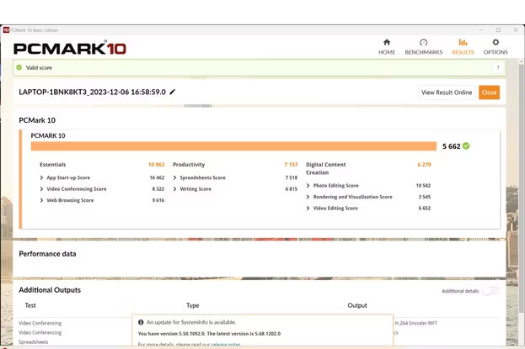Expand Video Conferencing Score
Image resolution: width=525 pixels, height=349 pixels.
click(x=41, y=189)
